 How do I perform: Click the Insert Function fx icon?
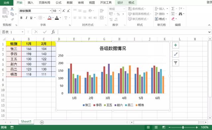click(x=53, y=32)
